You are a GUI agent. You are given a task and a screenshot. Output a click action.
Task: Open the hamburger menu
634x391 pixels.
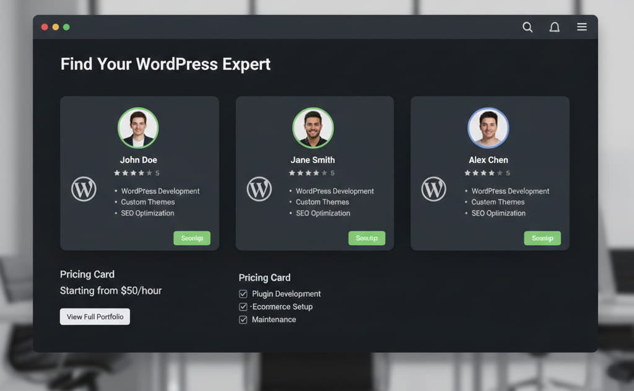pyautogui.click(x=581, y=27)
